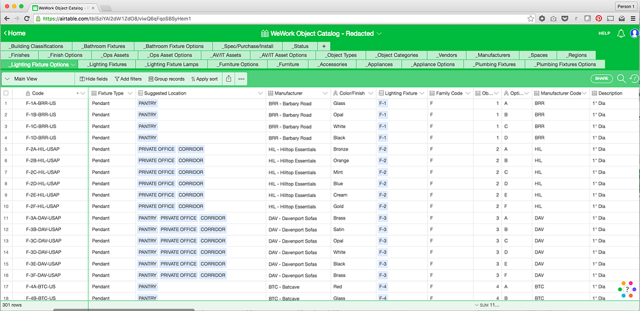Open the Family Code column dropdown arrow
Image resolution: width=640 pixels, height=311 pixels.
pos(468,93)
